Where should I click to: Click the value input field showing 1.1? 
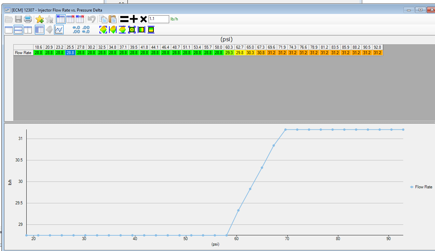coord(159,19)
